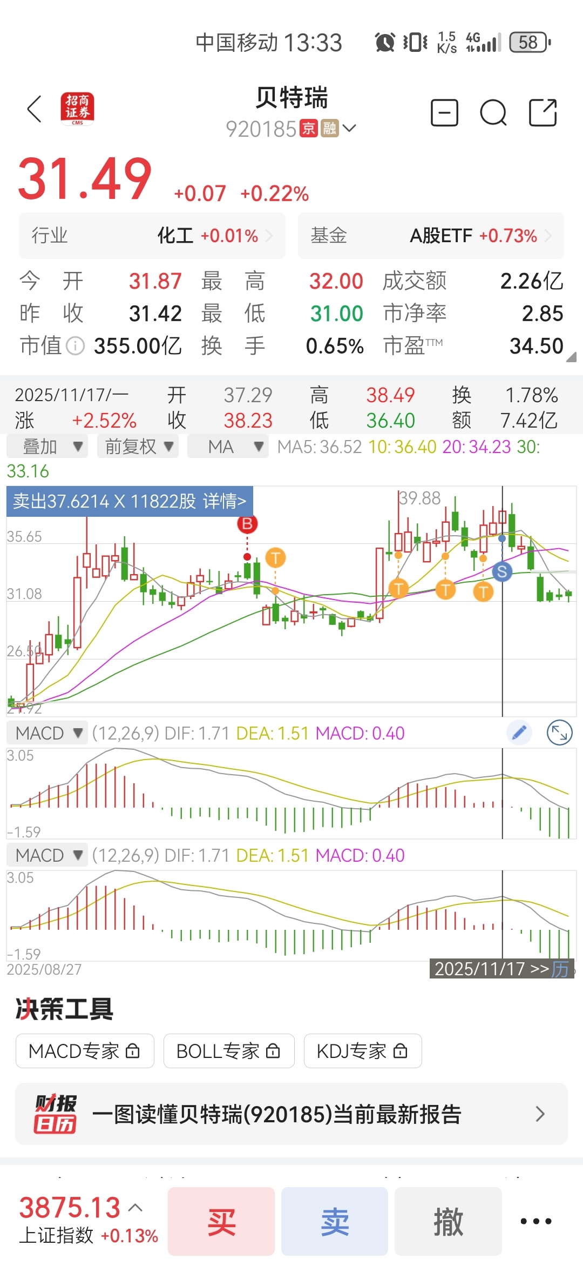Open the KDJ专家 tool
The height and width of the screenshot is (1265, 583).
click(x=363, y=1051)
